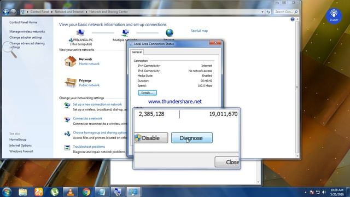Open uTorrent from taskbar
The image size is (350, 197).
[55, 192]
